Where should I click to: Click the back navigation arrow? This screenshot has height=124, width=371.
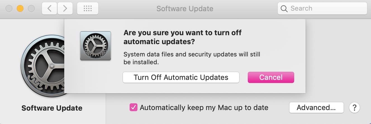(49, 9)
